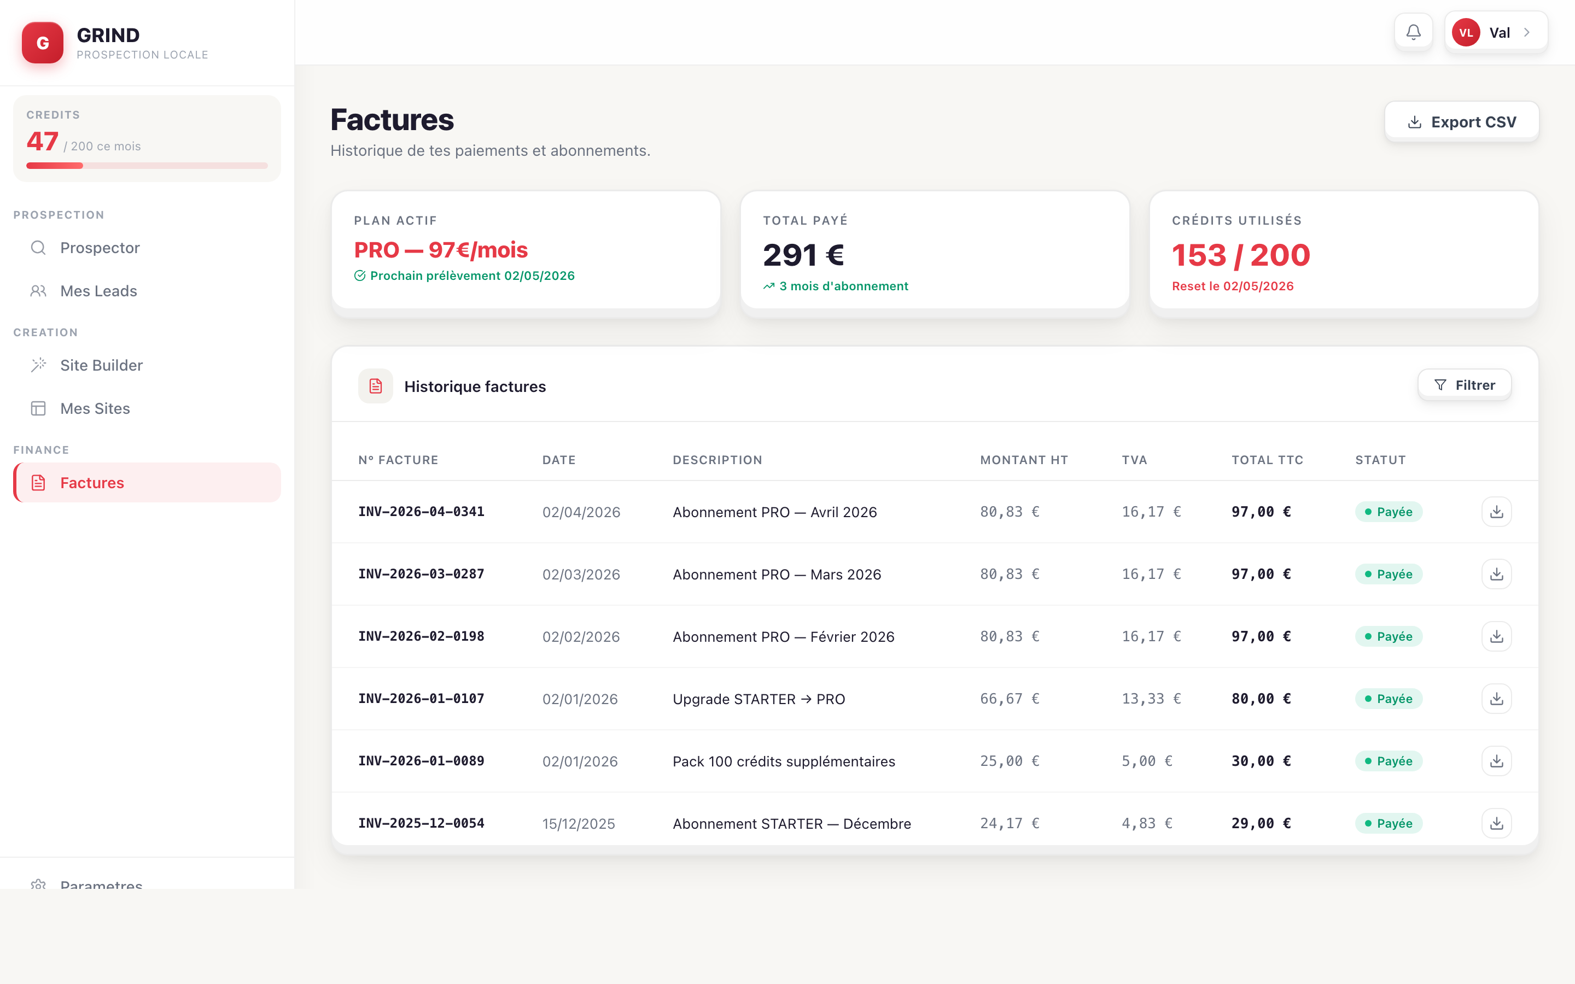Open Mes Sites panel
The image size is (1575, 984).
coord(95,408)
